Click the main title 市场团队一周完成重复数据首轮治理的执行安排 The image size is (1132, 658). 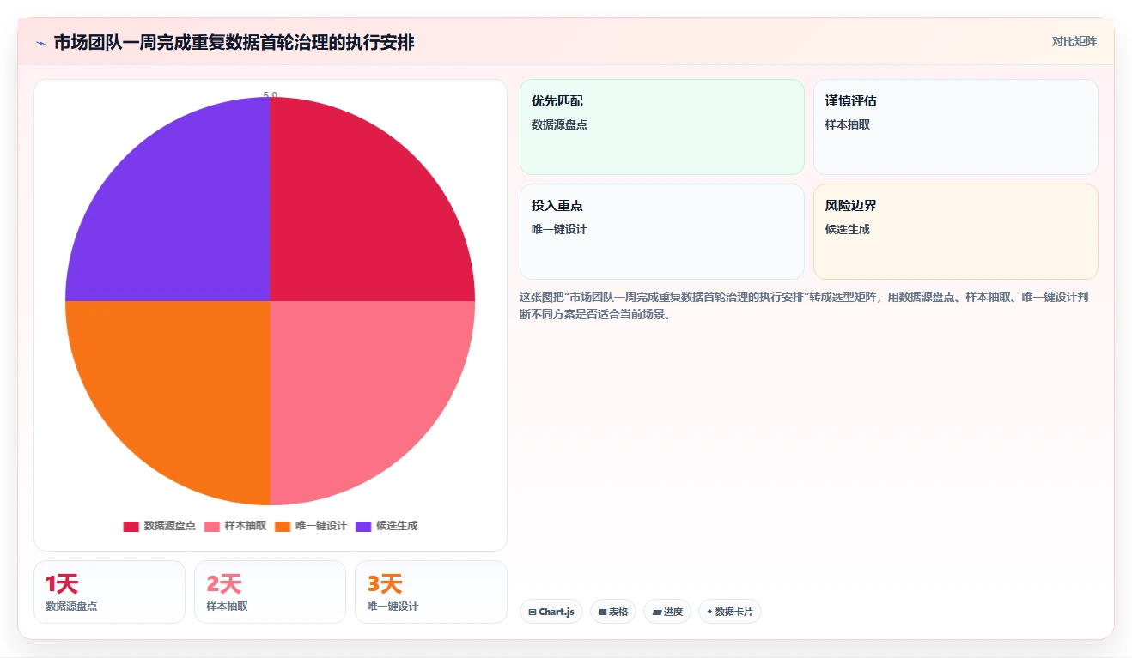(234, 43)
